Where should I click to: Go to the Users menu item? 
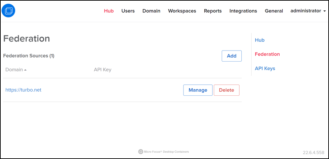coord(128,11)
